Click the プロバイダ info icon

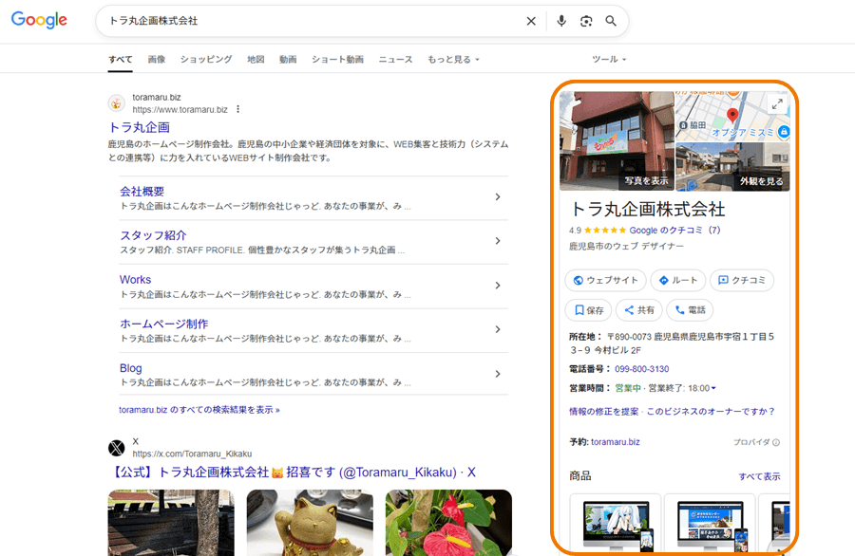point(776,443)
